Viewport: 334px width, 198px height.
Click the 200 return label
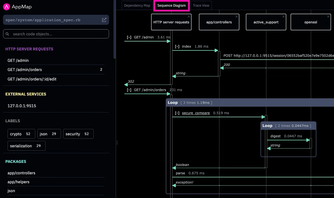[227, 65]
